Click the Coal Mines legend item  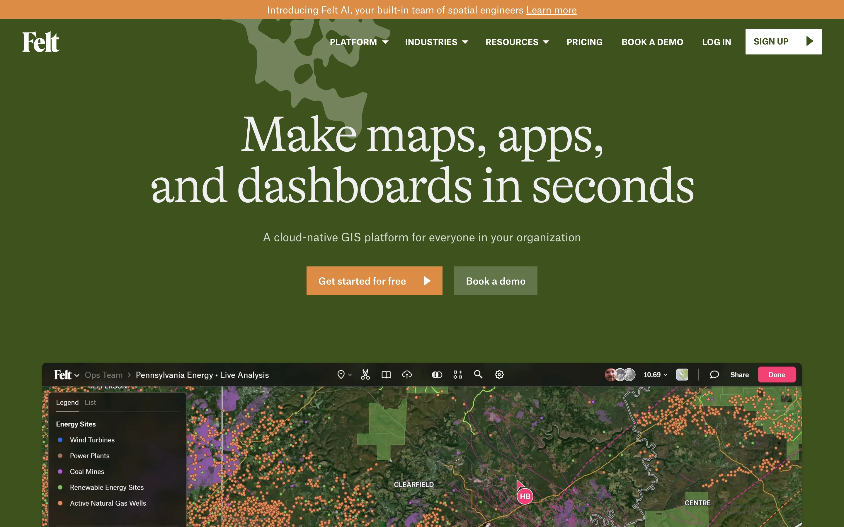point(87,472)
